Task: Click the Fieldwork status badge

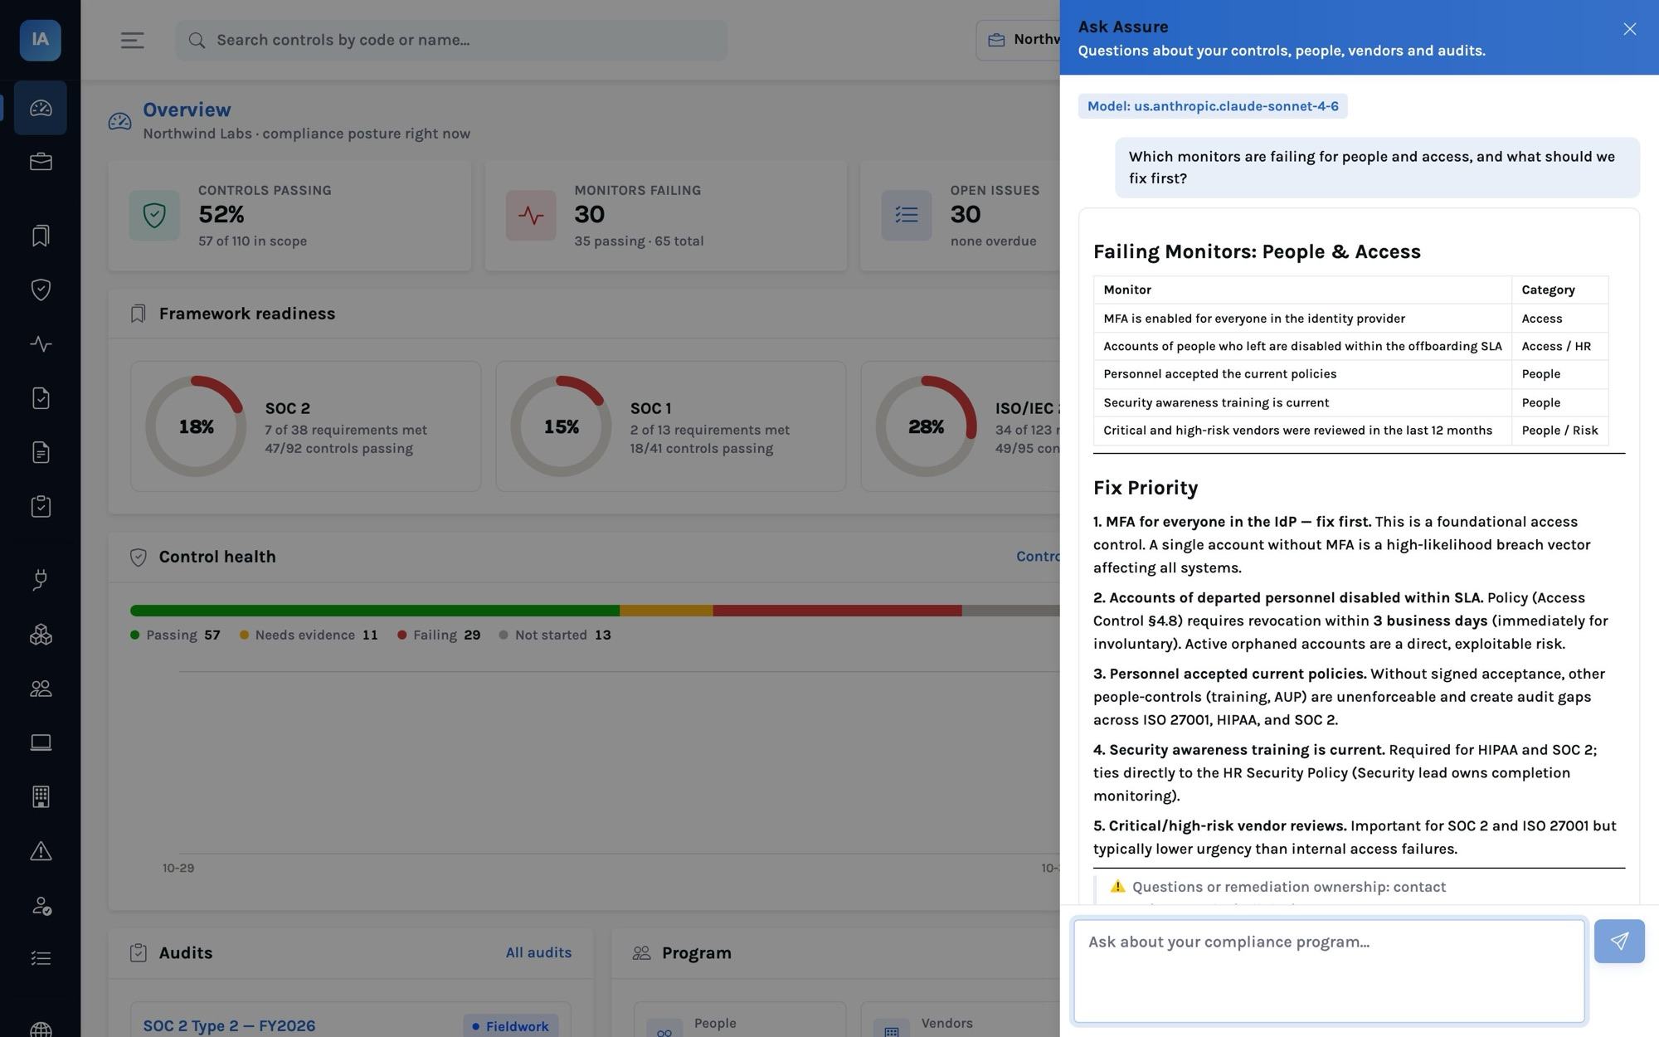Action: click(510, 1026)
